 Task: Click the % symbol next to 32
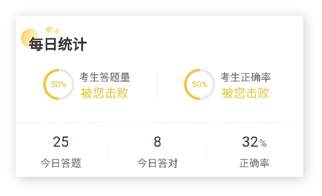(x=263, y=143)
